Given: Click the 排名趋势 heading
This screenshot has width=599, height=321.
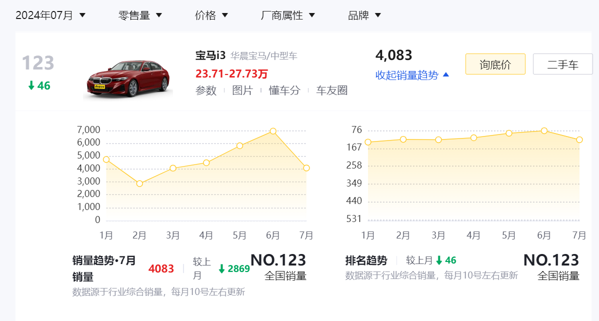Looking at the screenshot, I should [x=366, y=260].
